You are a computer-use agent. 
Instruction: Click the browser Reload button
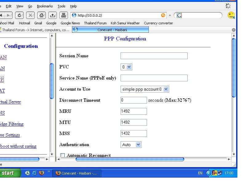coord(20,15)
